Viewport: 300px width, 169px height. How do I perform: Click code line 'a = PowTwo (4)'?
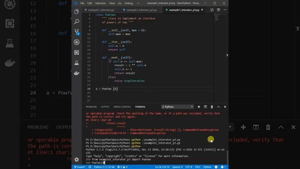106,89
